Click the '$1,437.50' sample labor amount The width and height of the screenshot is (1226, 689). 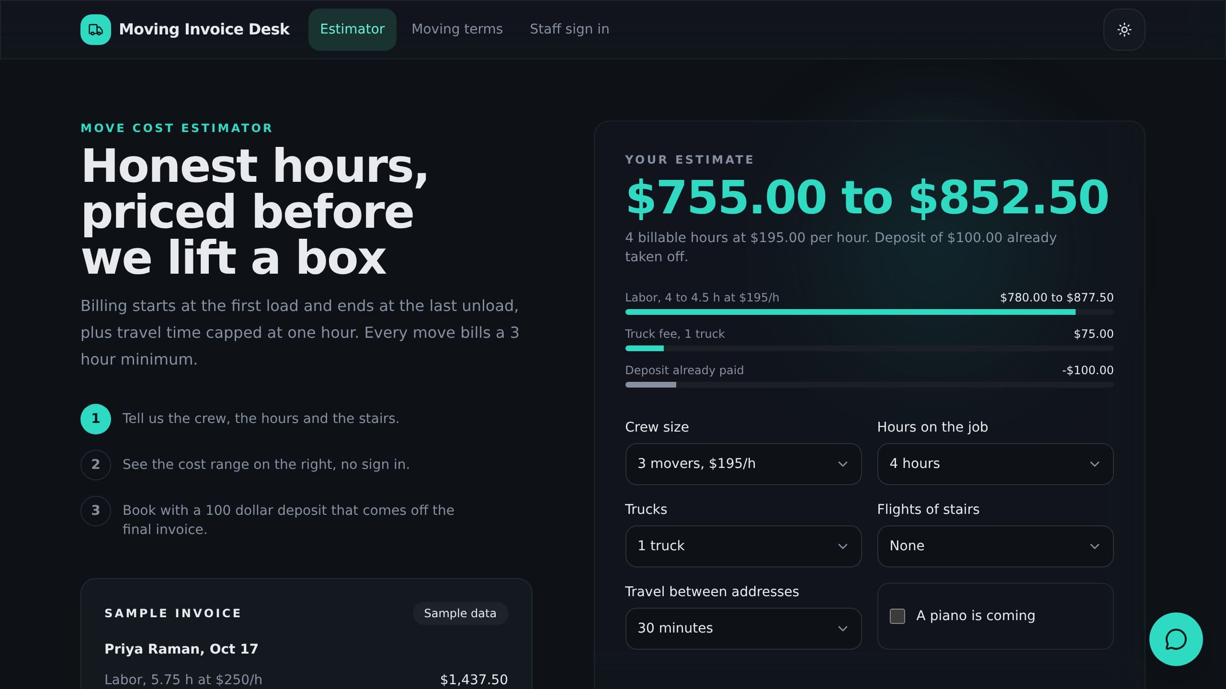coord(474,679)
